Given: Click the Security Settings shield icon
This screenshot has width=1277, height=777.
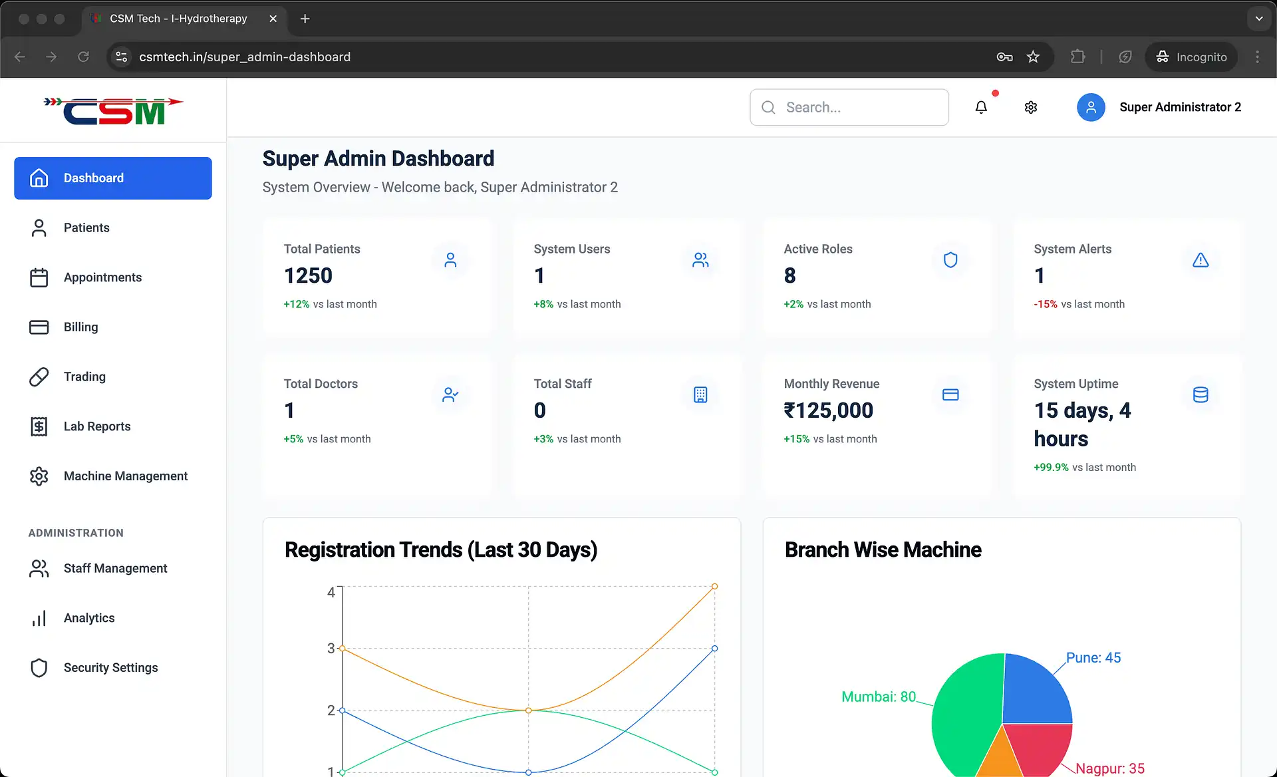Looking at the screenshot, I should [39, 668].
